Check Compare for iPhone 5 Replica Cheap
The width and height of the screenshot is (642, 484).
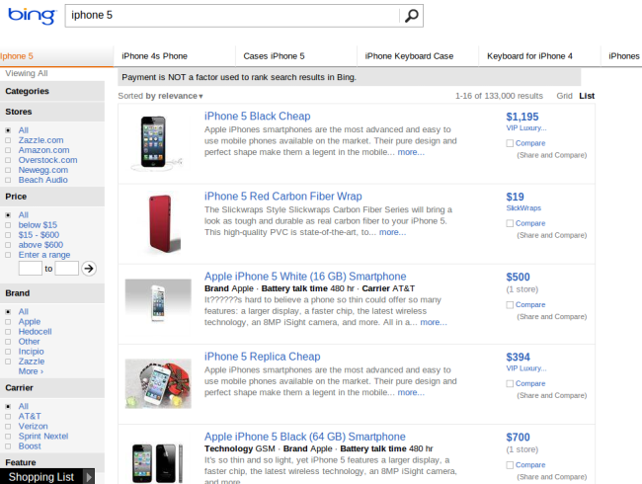(x=510, y=383)
